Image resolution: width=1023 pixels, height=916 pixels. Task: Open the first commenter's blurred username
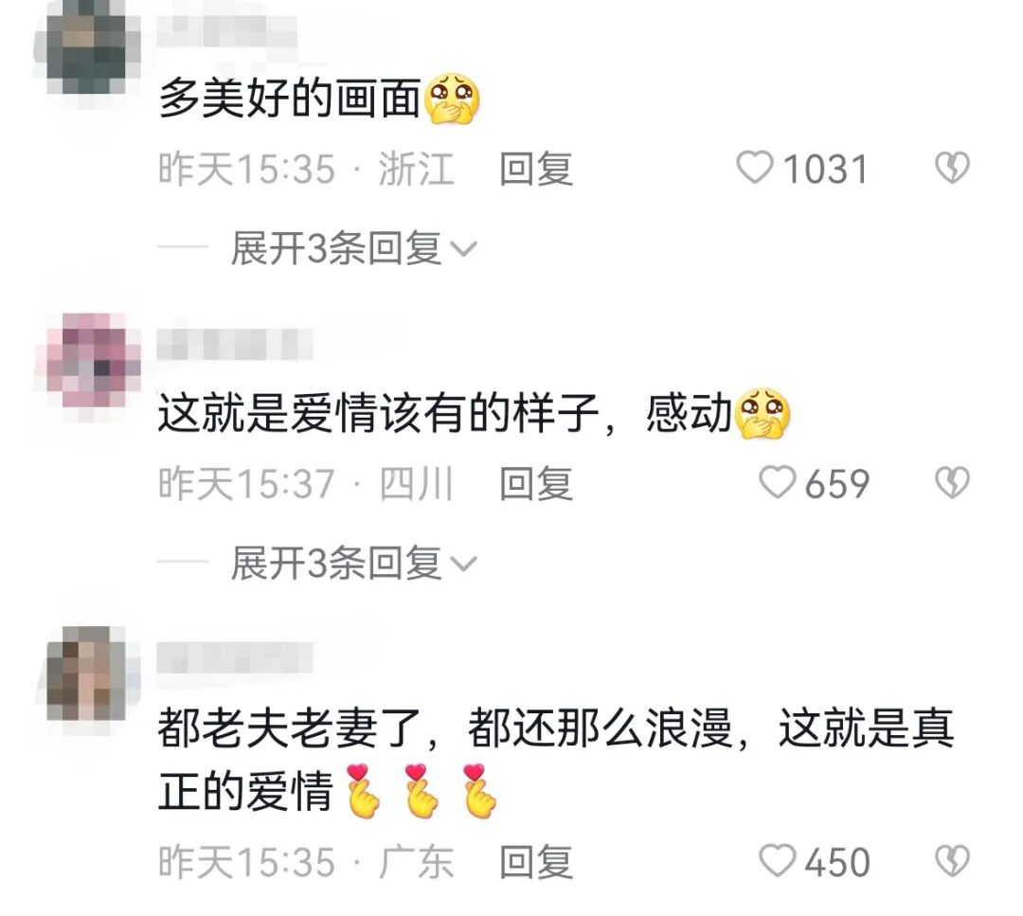(x=227, y=31)
